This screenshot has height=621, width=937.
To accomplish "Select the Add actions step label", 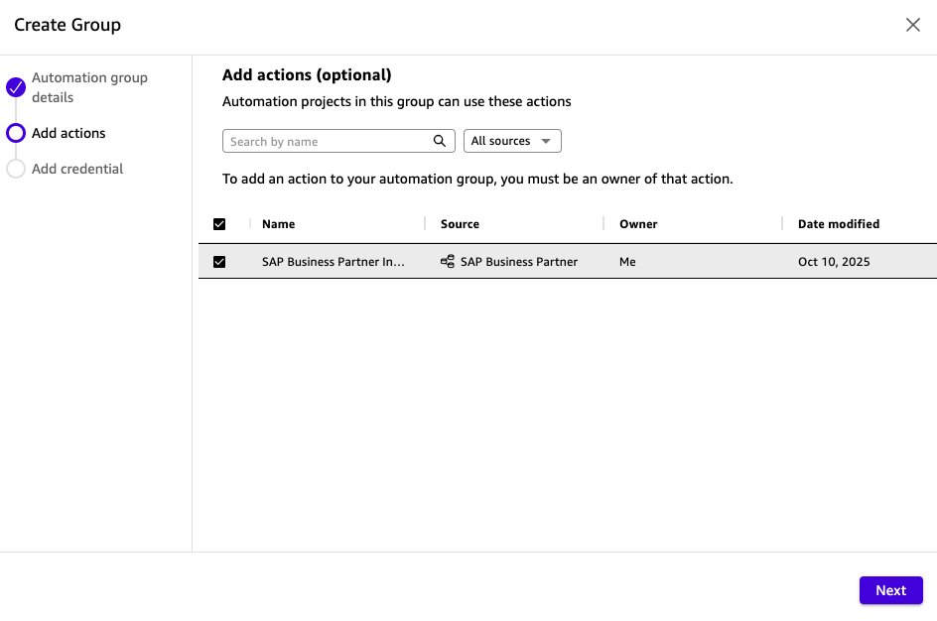I will [x=68, y=133].
